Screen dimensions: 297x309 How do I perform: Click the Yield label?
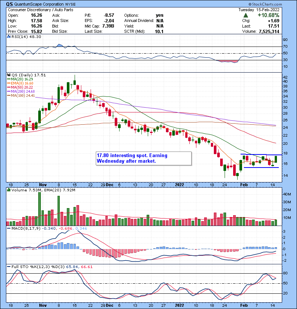tap(129, 26)
